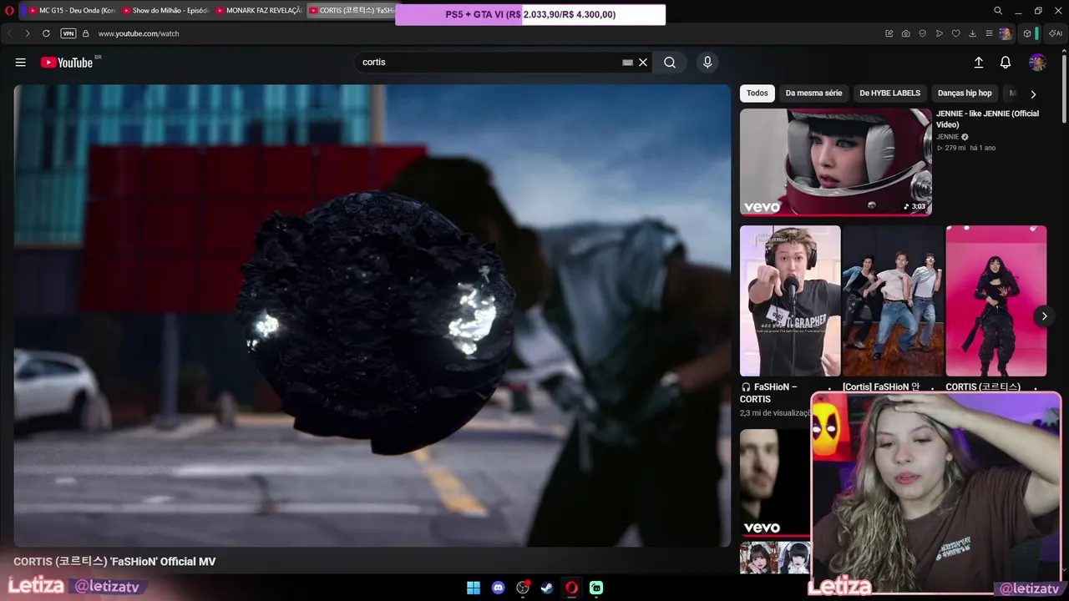Open Opera AI assistant button
This screenshot has height=601, width=1069.
(1056, 33)
